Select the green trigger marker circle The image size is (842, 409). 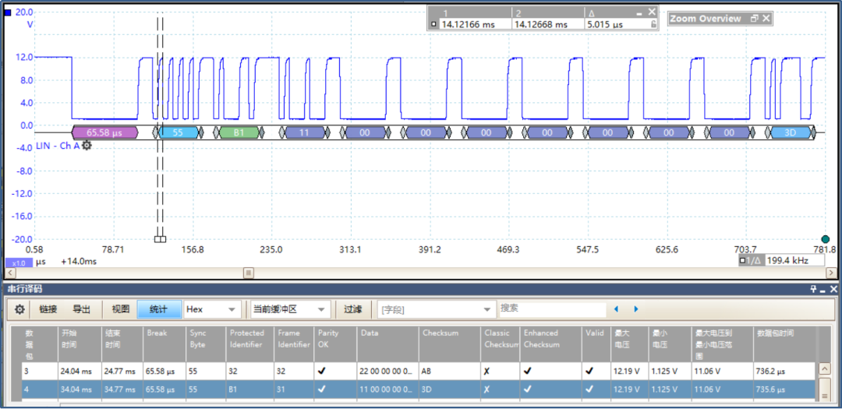click(x=826, y=239)
